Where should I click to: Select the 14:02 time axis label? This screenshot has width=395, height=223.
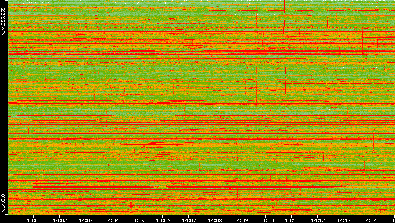point(60,220)
